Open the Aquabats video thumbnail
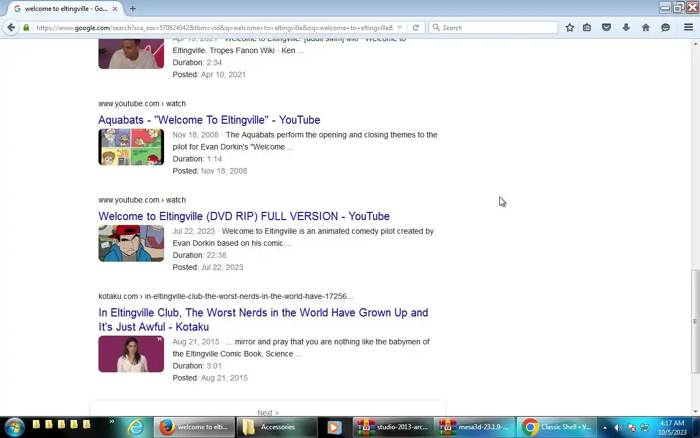 (x=131, y=147)
